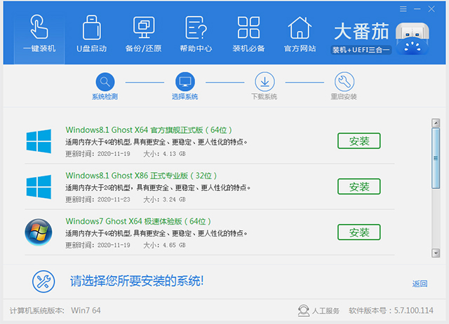Click the Windows7 Ghost X64 title

138,221
